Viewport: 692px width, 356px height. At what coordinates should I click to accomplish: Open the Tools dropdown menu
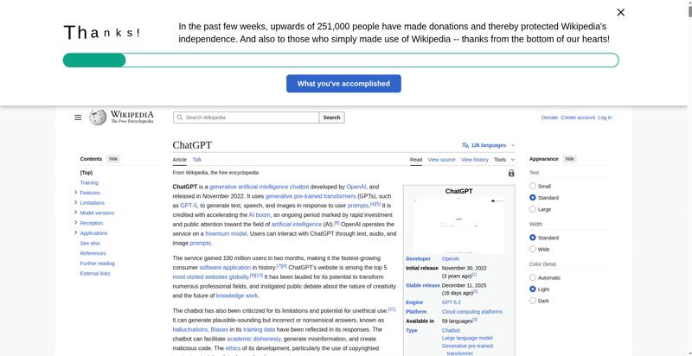tap(503, 160)
